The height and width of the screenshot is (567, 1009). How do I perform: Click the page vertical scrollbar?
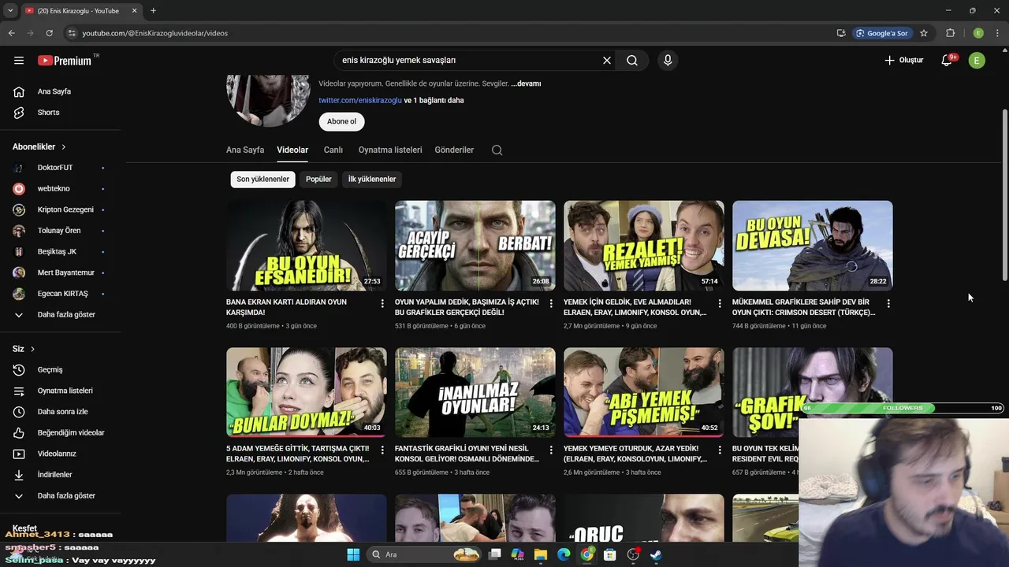point(1004,195)
